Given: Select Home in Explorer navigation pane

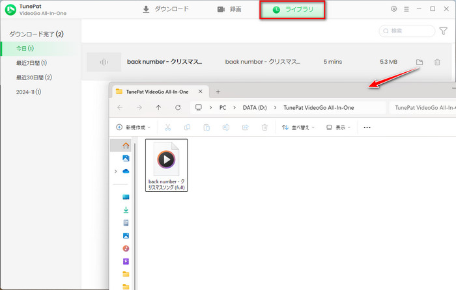Looking at the screenshot, I should coord(126,146).
